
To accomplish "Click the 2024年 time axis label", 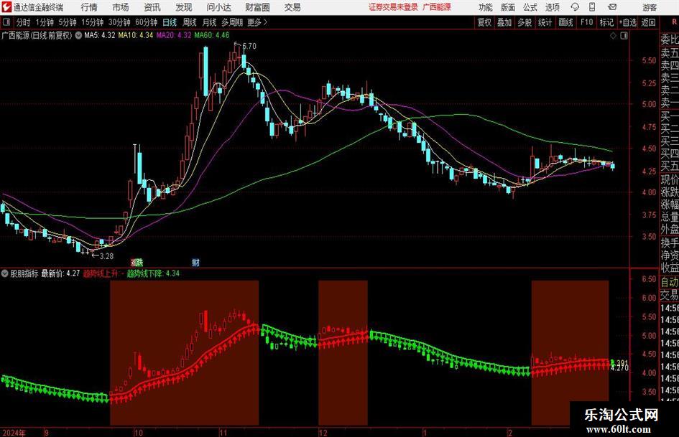I will [x=14, y=433].
